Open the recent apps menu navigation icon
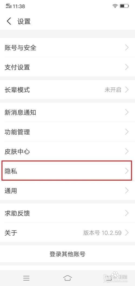Image resolution: width=135 pixels, height=286 pixels. click(26, 278)
